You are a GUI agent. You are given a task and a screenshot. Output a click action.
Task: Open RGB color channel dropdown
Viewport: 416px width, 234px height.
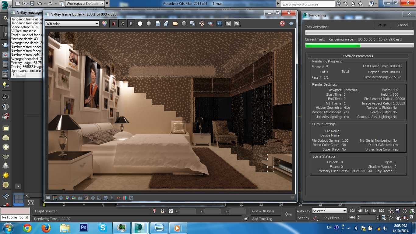click(x=72, y=24)
